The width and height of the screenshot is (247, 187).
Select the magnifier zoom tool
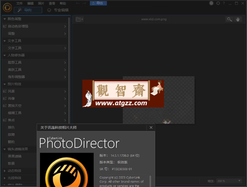[230, 19]
